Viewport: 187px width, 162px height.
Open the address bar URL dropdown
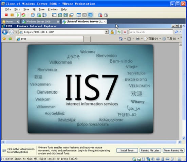106,32
